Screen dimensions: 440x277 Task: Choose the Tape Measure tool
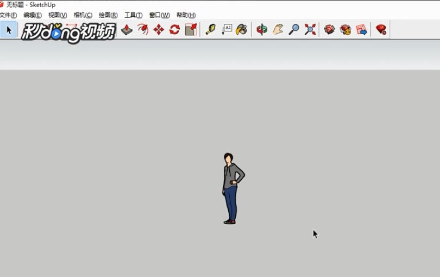[211, 29]
